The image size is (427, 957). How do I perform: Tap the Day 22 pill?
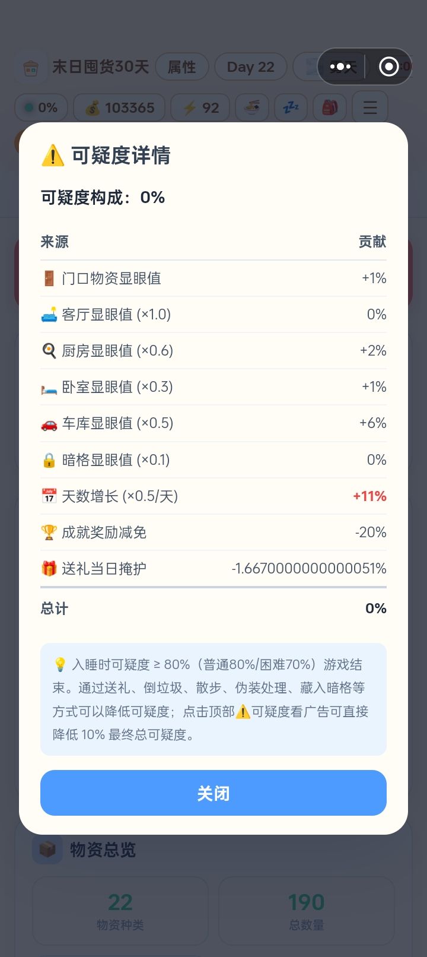251,67
